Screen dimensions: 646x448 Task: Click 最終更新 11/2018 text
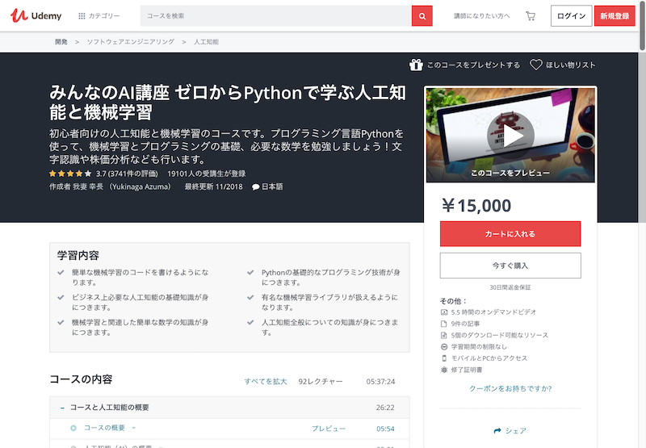pyautogui.click(x=213, y=186)
